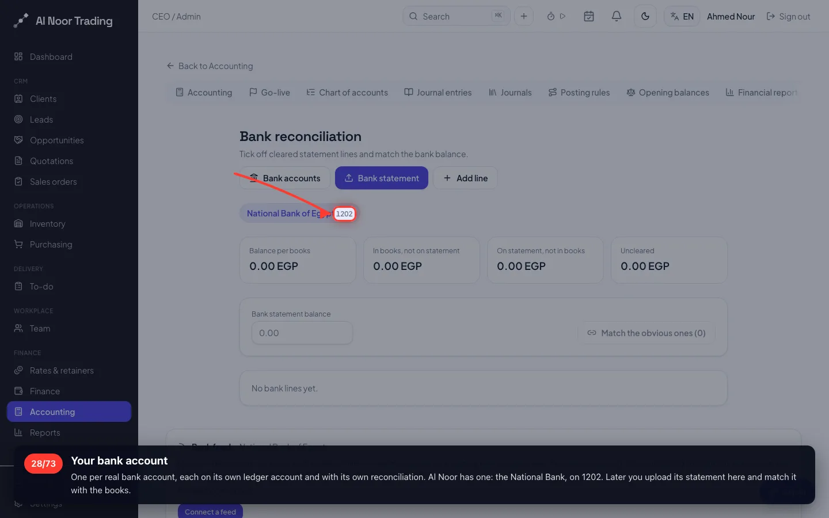The height and width of the screenshot is (518, 829).
Task: Toggle dark mode moon icon
Action: click(x=645, y=16)
